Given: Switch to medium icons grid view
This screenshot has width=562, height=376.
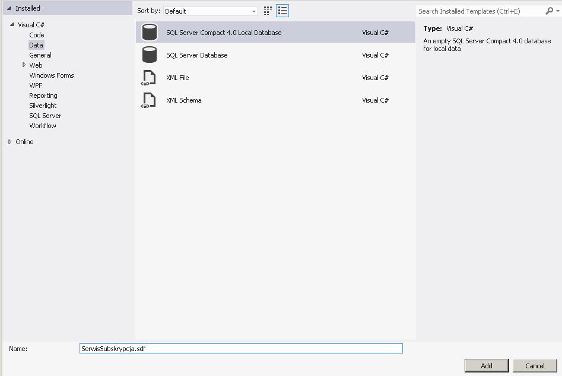Looking at the screenshot, I should [268, 11].
